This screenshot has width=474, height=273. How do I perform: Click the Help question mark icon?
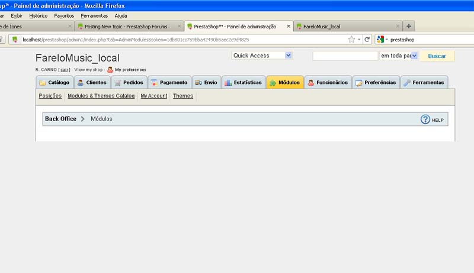point(425,119)
